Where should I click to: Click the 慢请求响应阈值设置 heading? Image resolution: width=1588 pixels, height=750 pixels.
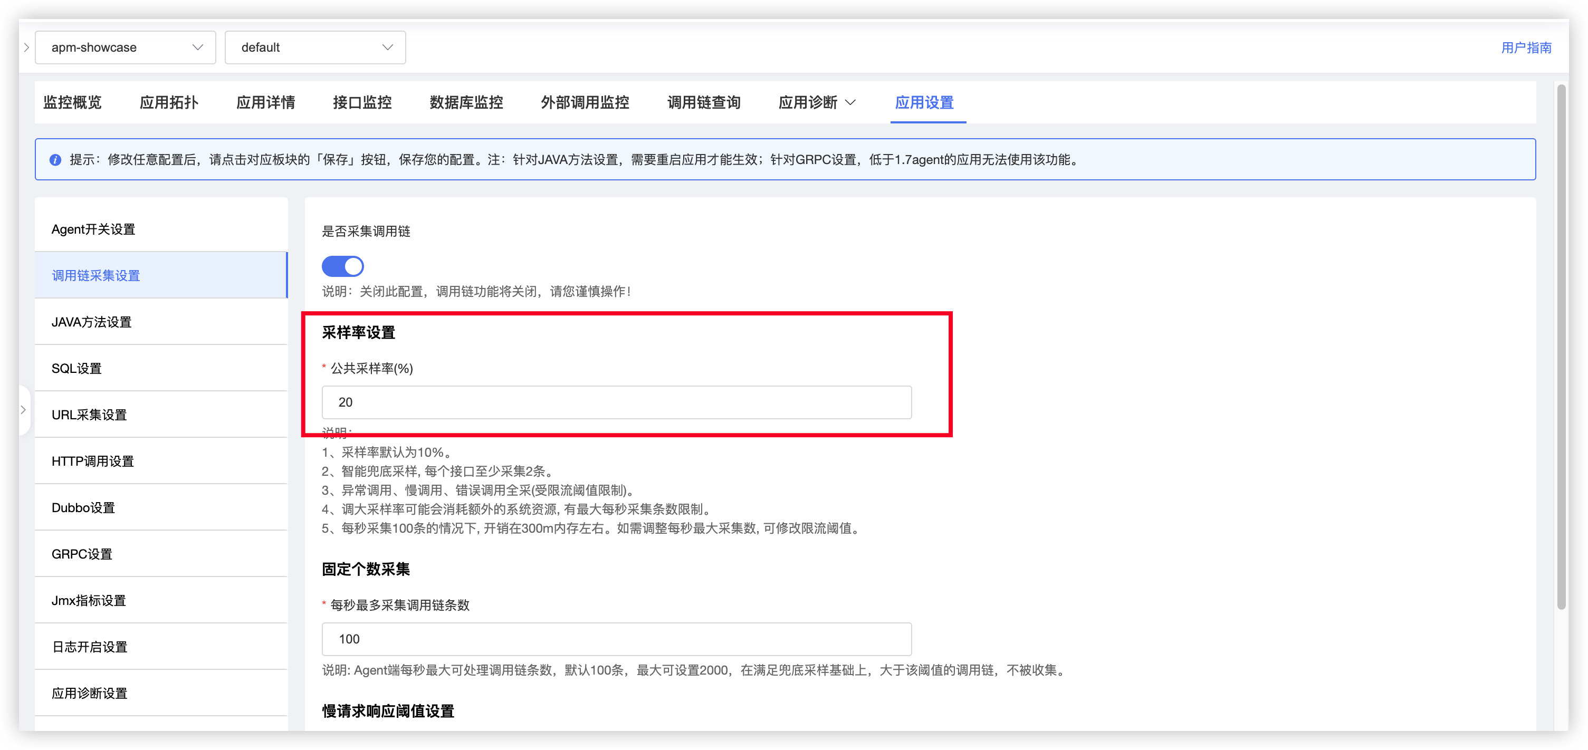(x=388, y=711)
